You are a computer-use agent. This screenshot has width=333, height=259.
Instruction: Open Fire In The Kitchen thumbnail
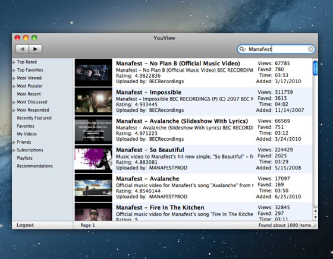click(x=93, y=212)
